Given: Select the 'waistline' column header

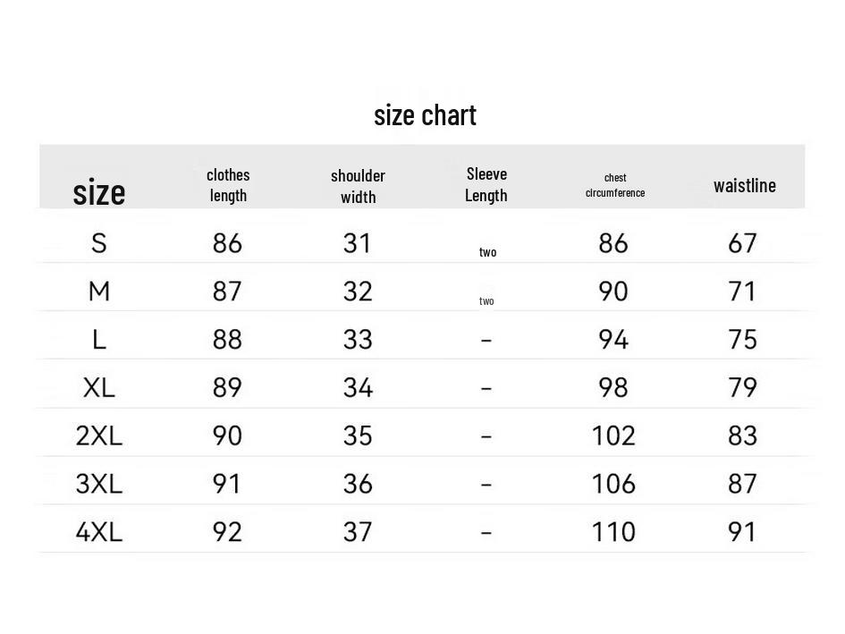Looking at the screenshot, I should [x=744, y=185].
